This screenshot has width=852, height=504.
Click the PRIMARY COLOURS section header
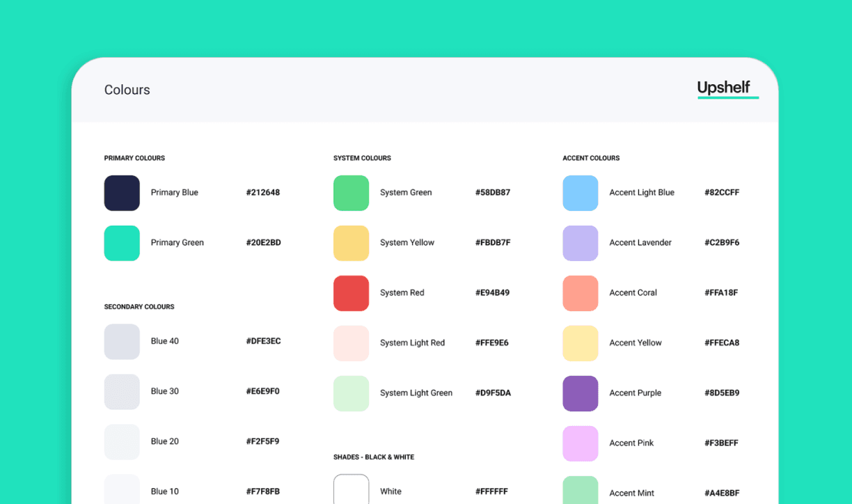point(134,158)
